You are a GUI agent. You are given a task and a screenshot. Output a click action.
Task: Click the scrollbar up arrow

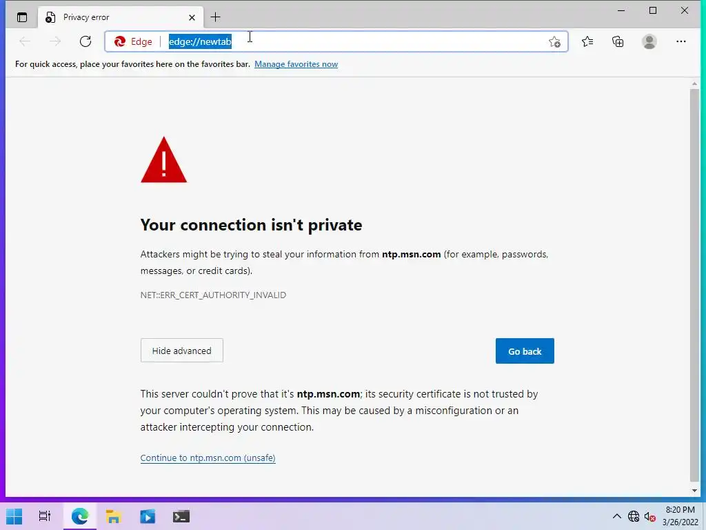pos(694,84)
